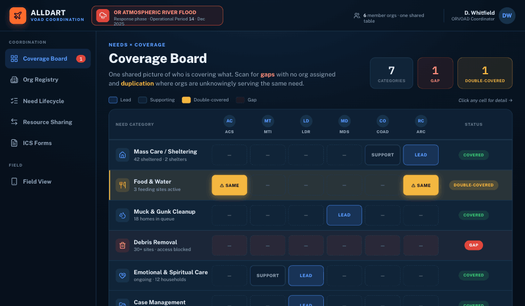Screen dimensions: 525x306
Task: Click the 7 Categories stat card
Action: [391, 73]
